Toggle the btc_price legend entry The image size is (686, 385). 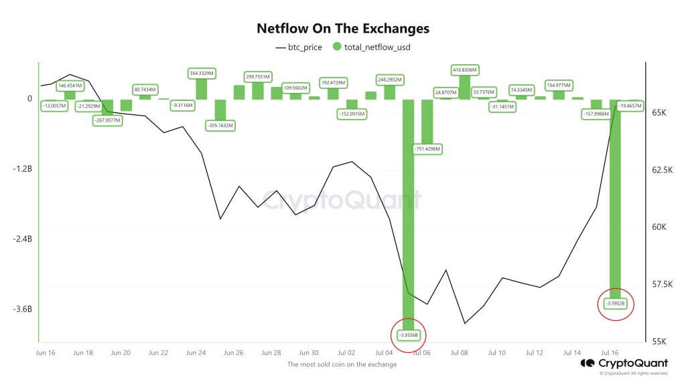[x=299, y=47]
